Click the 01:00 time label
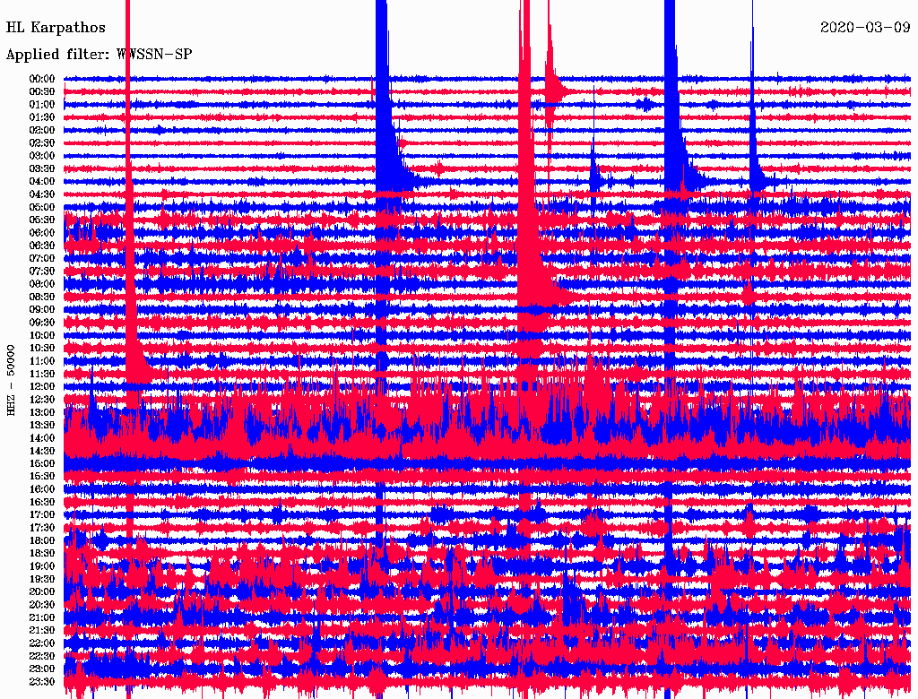 tap(42, 104)
